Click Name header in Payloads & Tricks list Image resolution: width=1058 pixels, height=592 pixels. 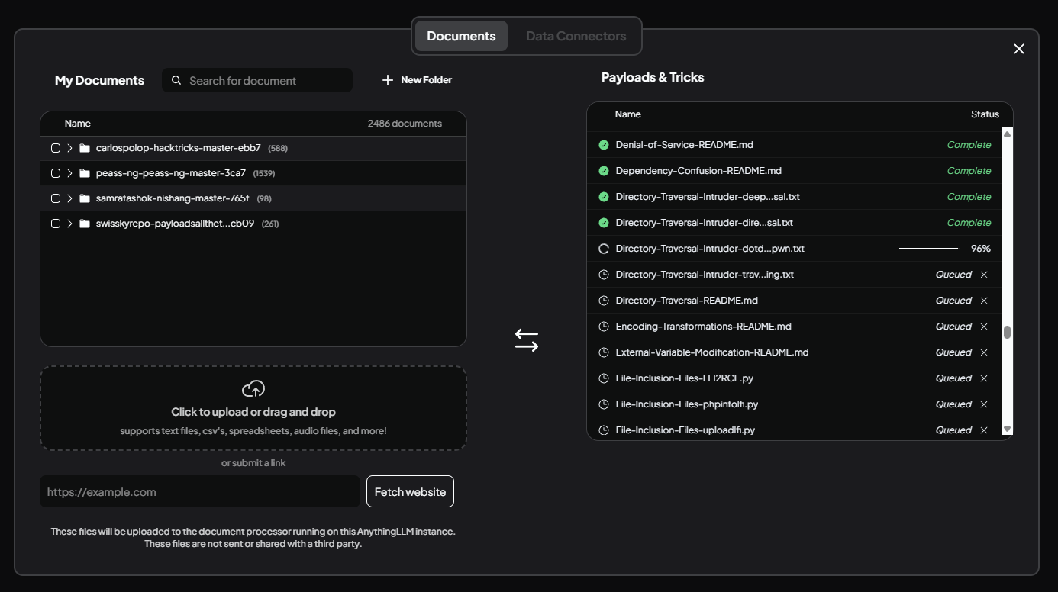tap(627, 114)
